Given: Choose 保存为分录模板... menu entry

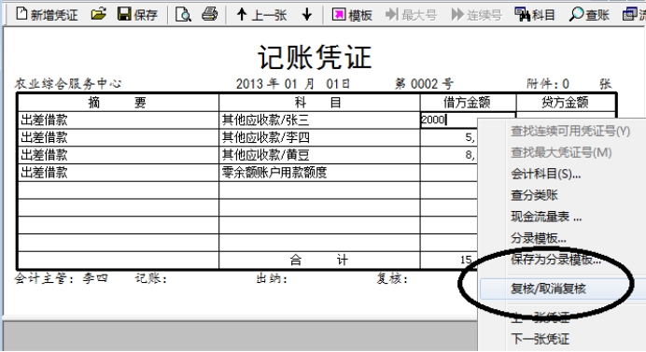Looking at the screenshot, I should (x=555, y=260).
